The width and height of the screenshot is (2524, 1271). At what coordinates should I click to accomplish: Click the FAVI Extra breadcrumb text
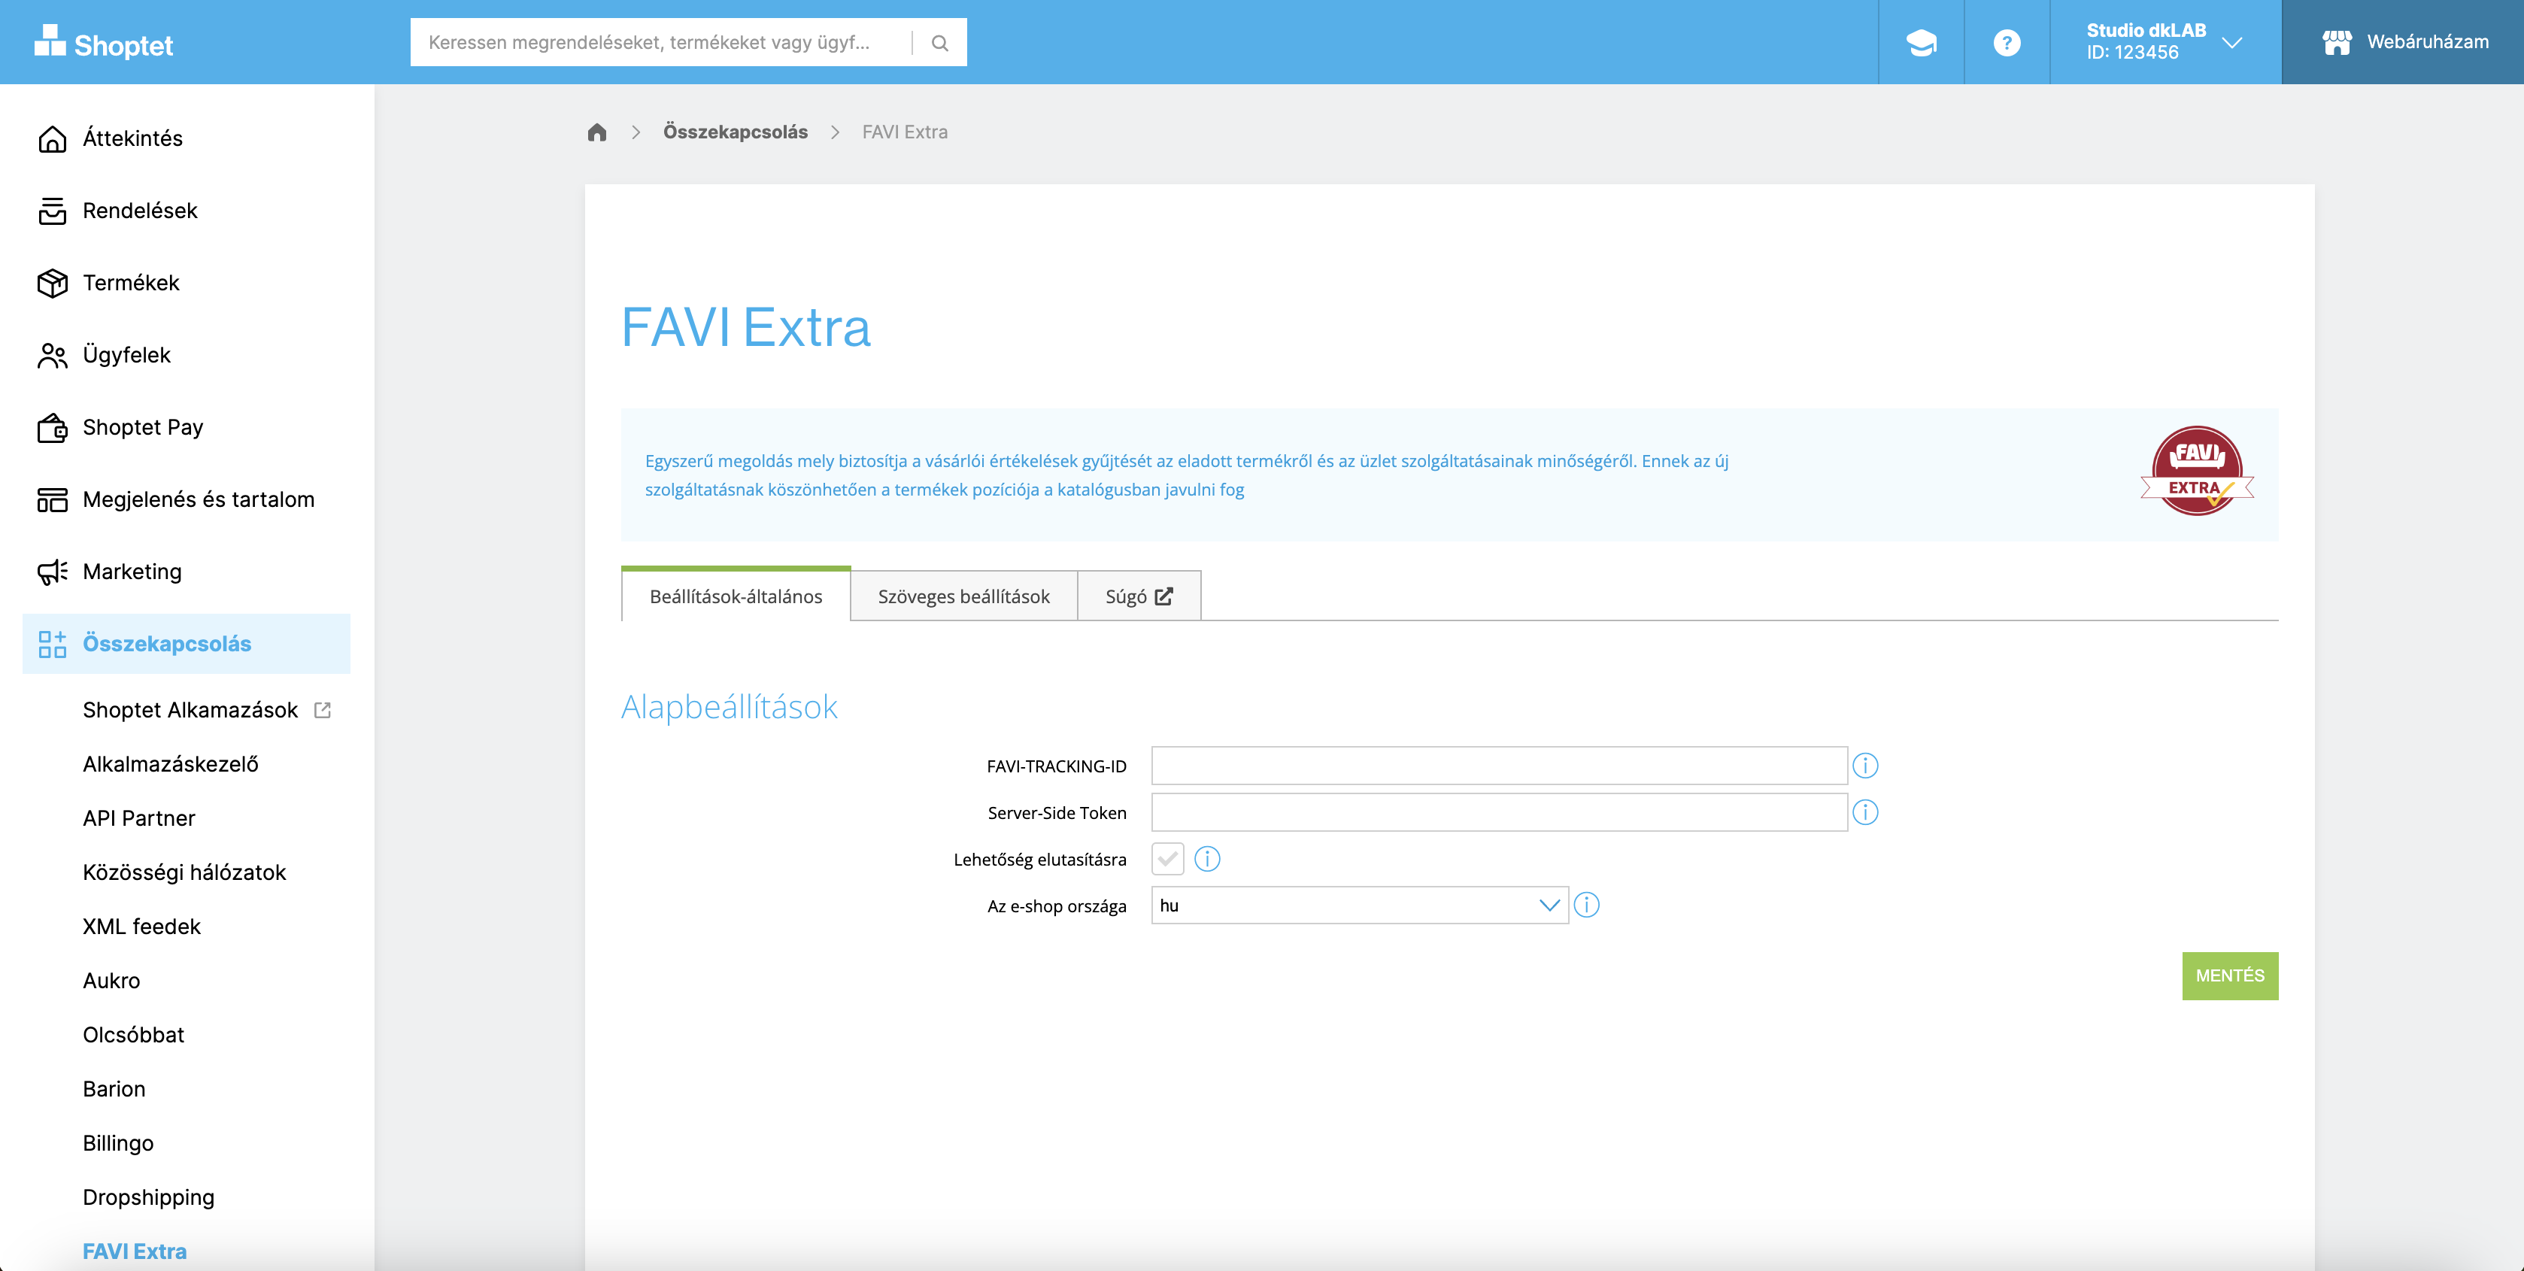904,132
